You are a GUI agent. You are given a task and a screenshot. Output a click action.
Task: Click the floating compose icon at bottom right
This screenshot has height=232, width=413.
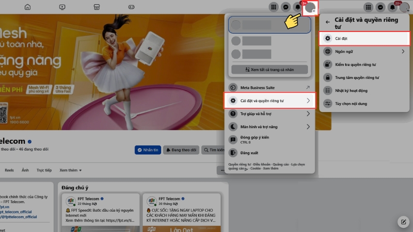tap(403, 222)
